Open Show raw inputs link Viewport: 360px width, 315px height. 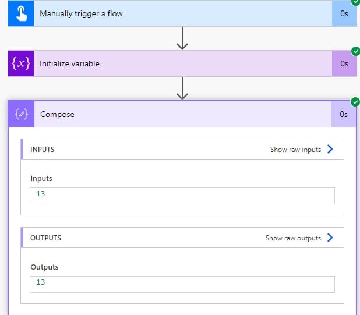pos(295,150)
